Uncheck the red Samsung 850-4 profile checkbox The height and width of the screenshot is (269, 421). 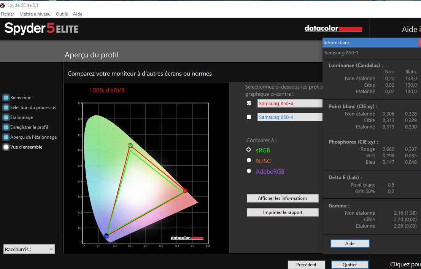click(249, 103)
